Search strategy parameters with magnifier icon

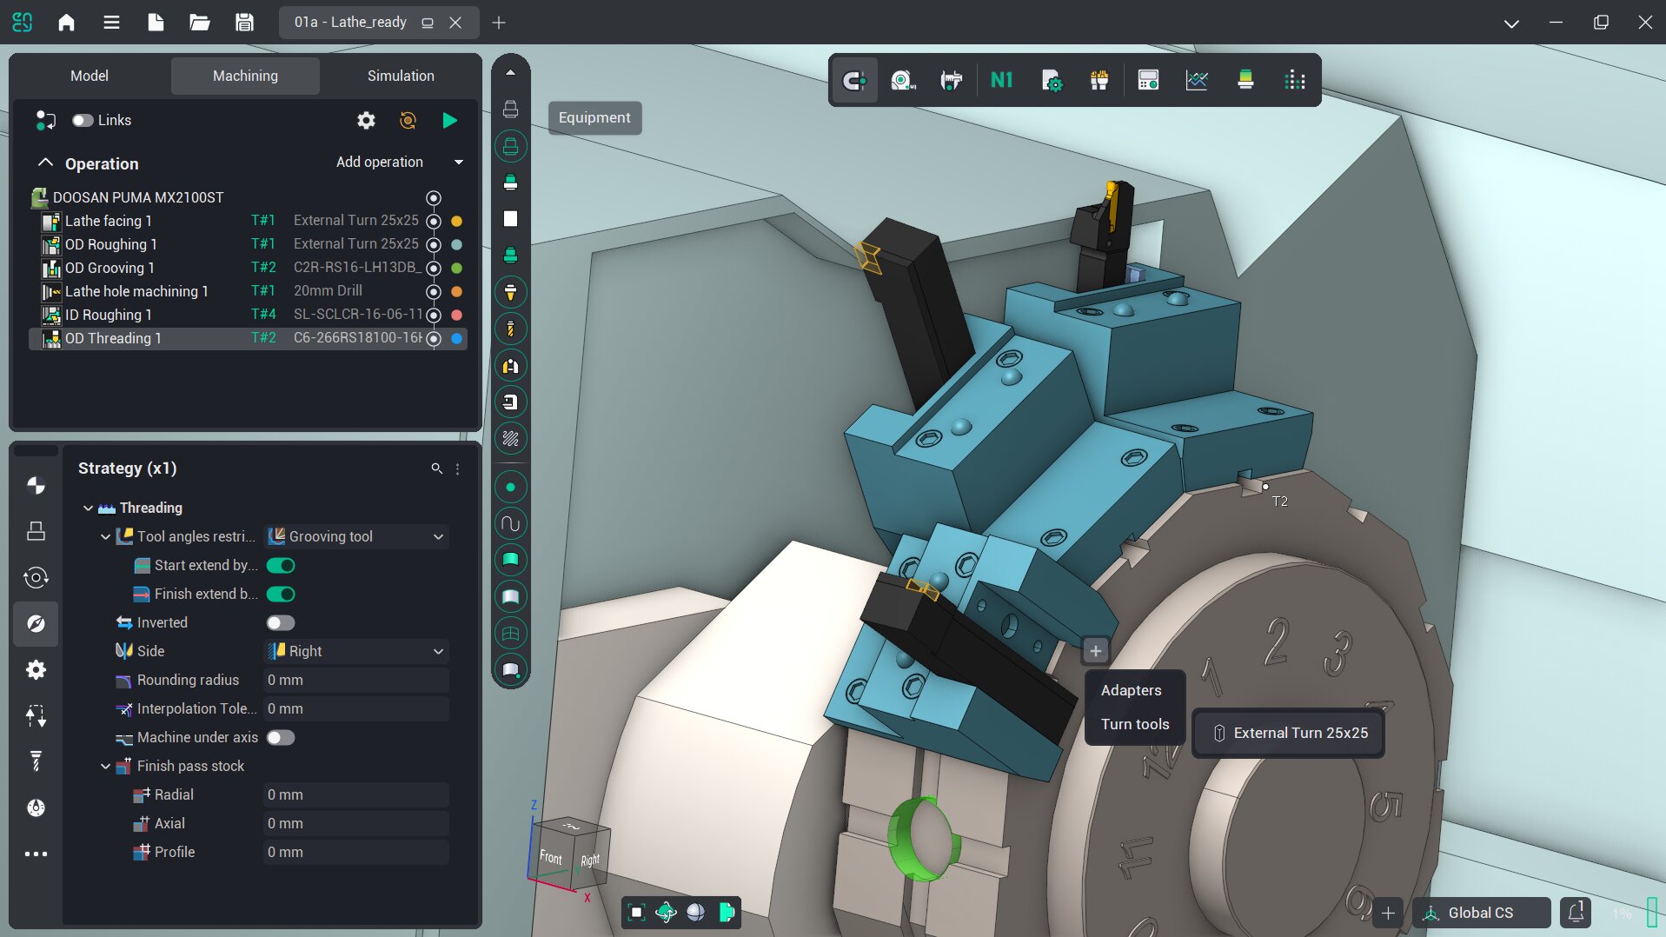(436, 468)
